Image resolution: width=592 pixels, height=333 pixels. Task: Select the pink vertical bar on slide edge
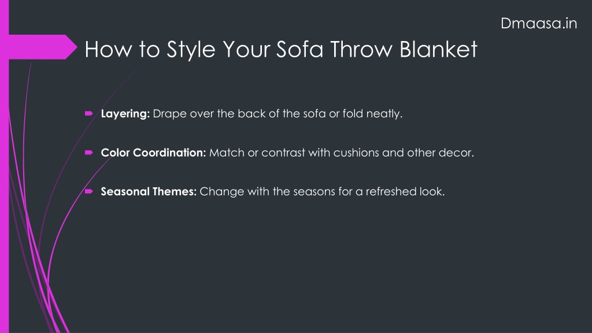point(4,166)
